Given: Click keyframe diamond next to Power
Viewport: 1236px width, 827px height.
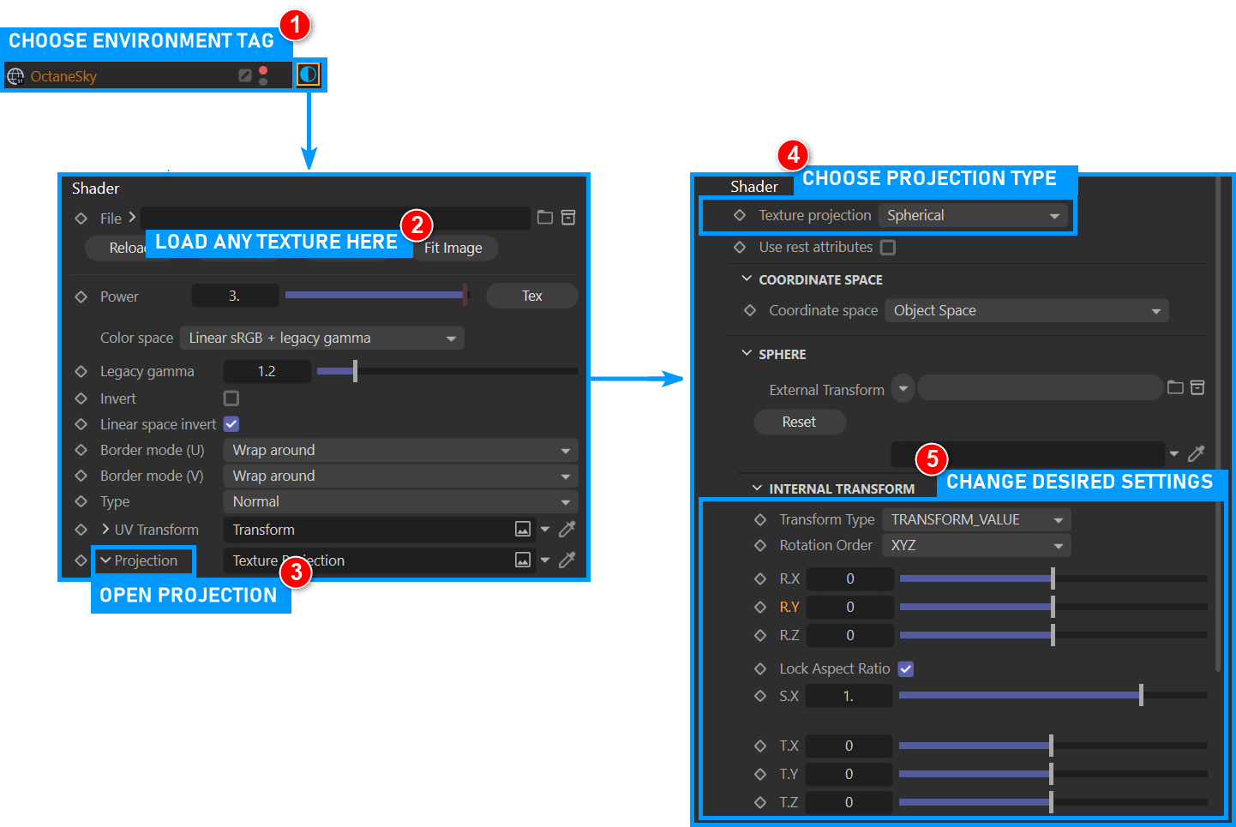Looking at the screenshot, I should click(x=81, y=297).
